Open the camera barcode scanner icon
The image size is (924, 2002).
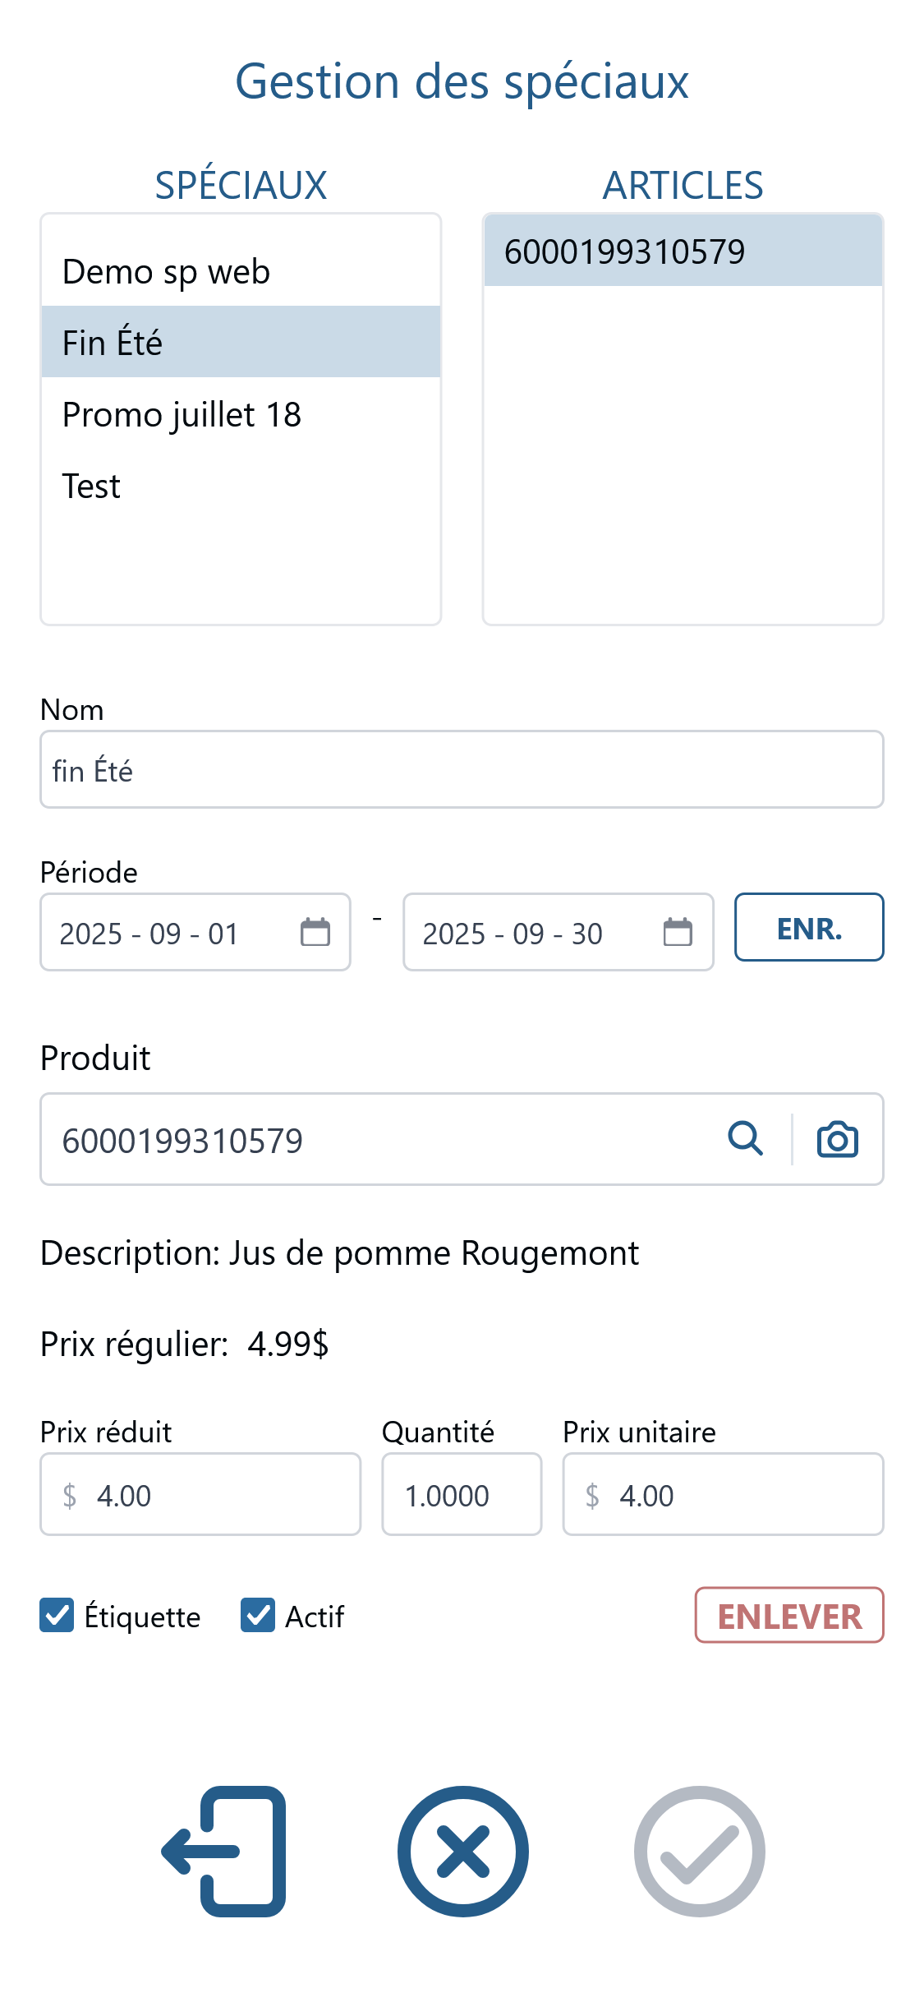pos(837,1139)
